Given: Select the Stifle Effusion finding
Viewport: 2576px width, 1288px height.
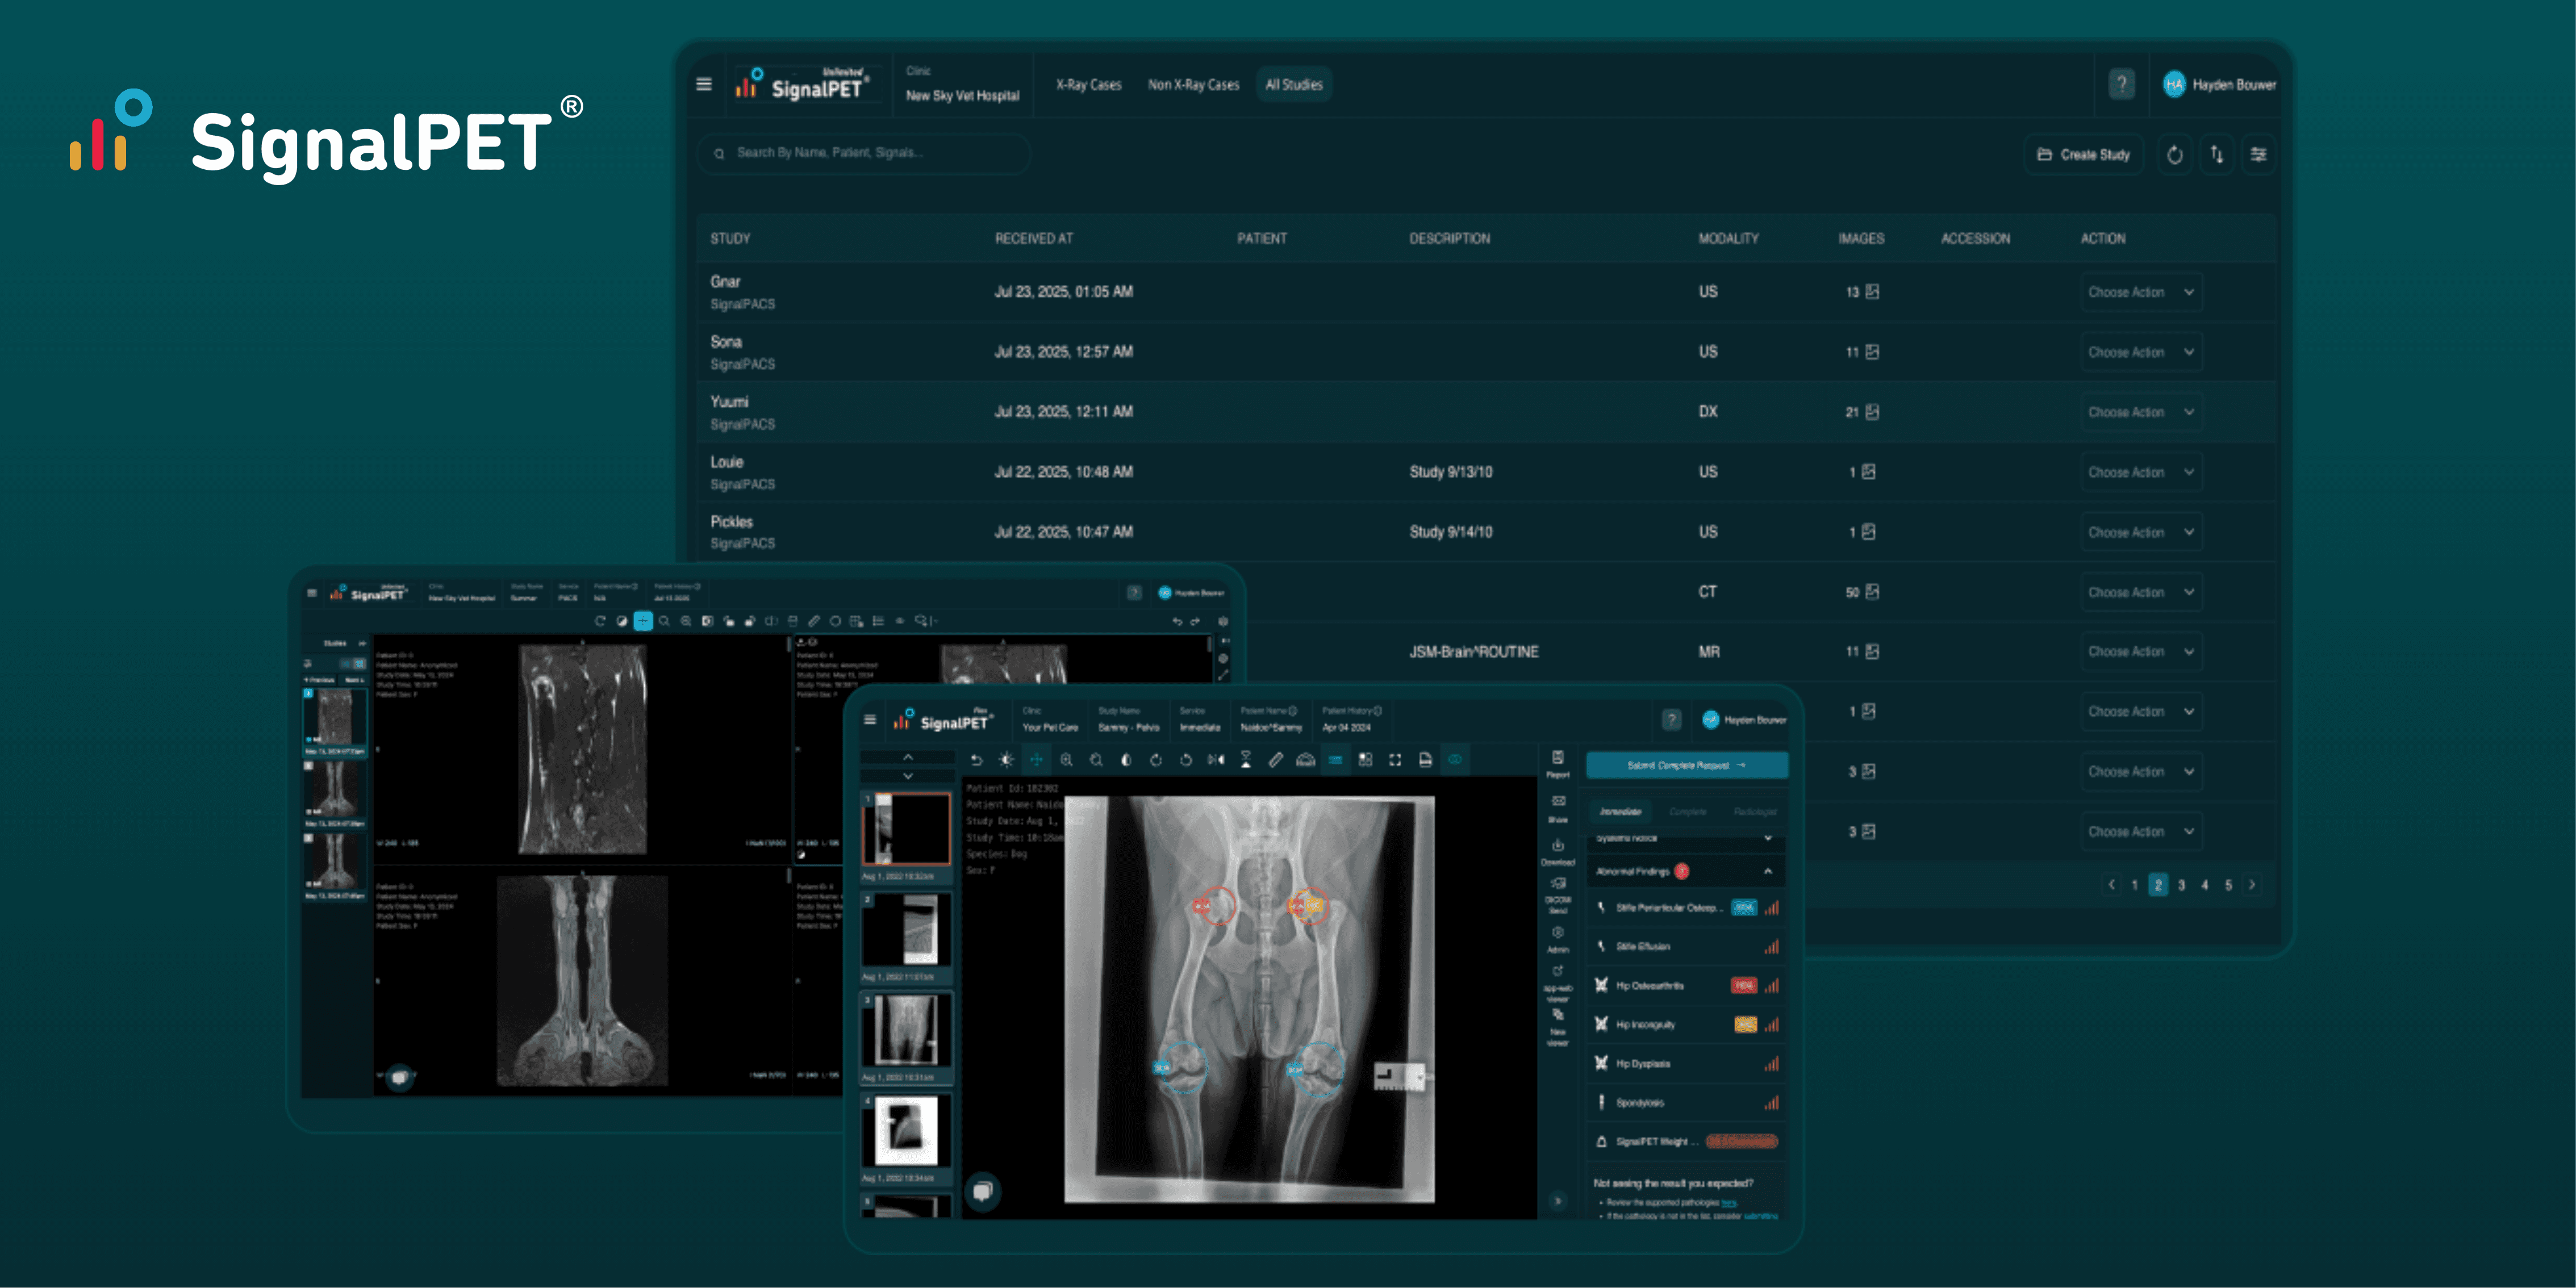Looking at the screenshot, I should 1686,946.
